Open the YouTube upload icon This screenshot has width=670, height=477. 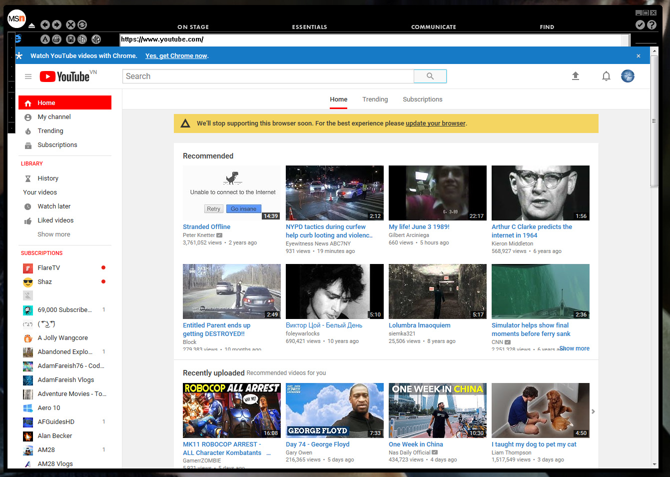coord(576,76)
